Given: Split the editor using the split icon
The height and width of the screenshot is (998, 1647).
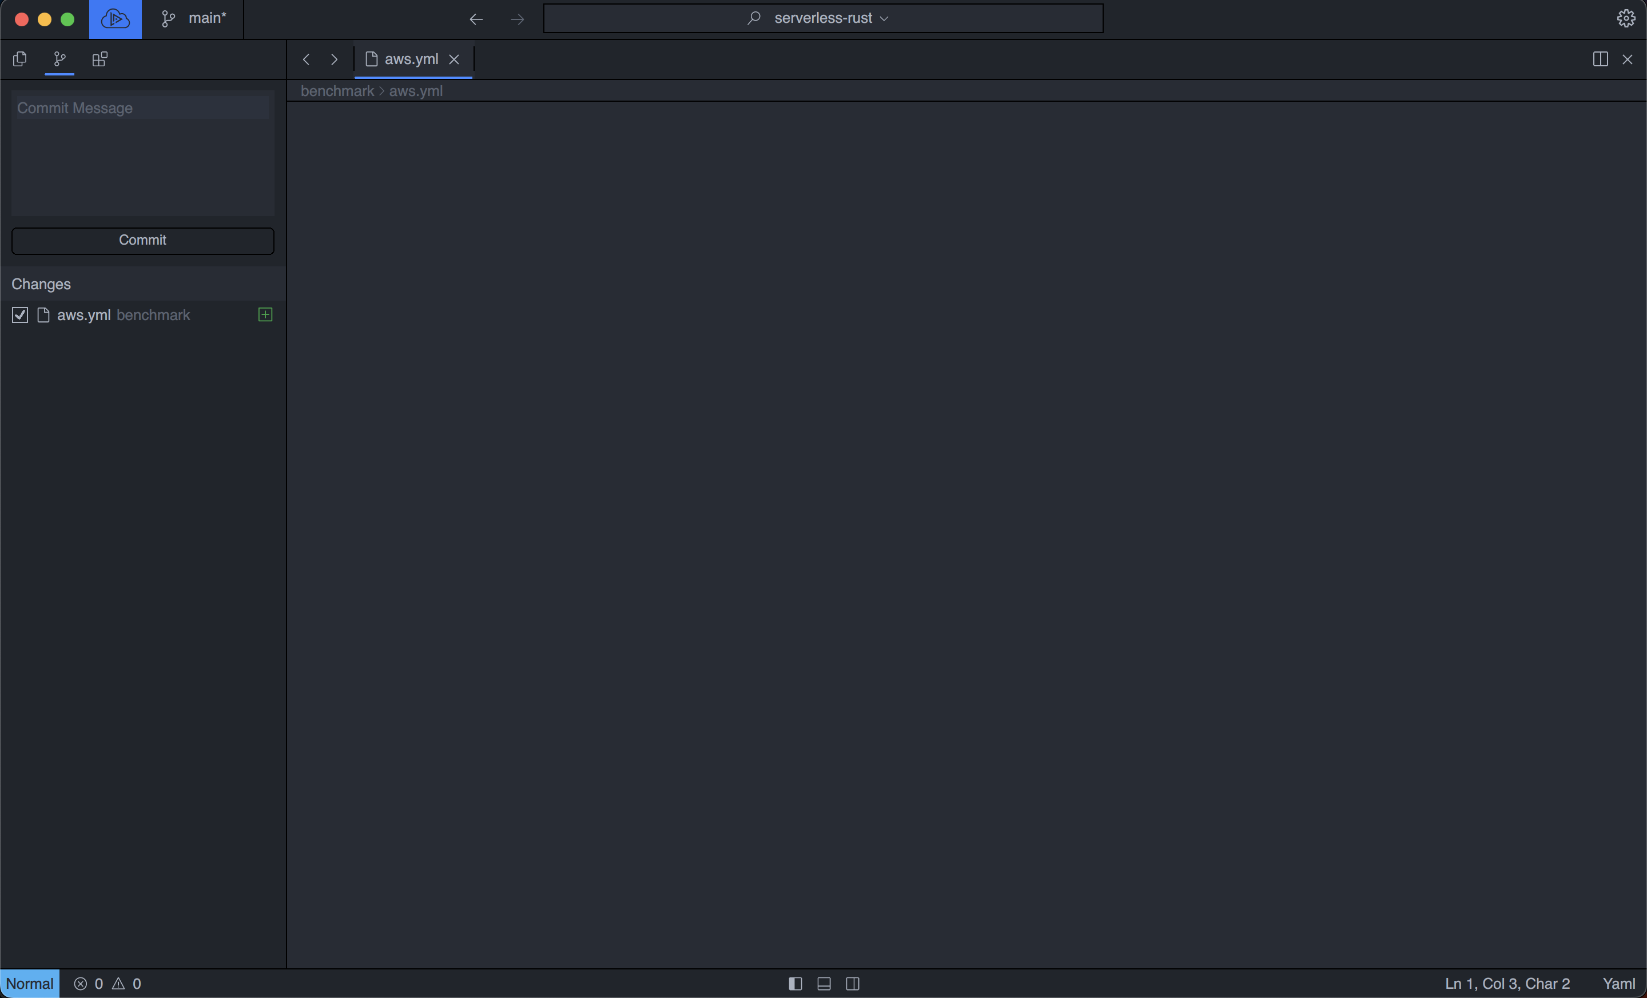Looking at the screenshot, I should click(x=1600, y=59).
